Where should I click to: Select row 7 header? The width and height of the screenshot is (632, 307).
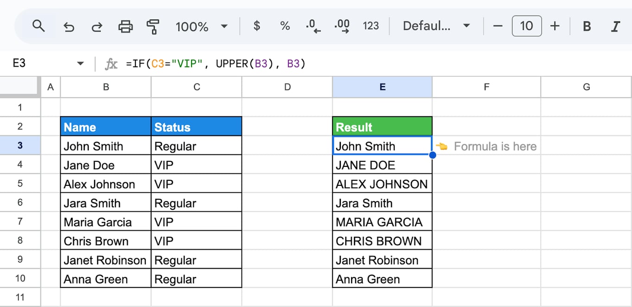(20, 221)
